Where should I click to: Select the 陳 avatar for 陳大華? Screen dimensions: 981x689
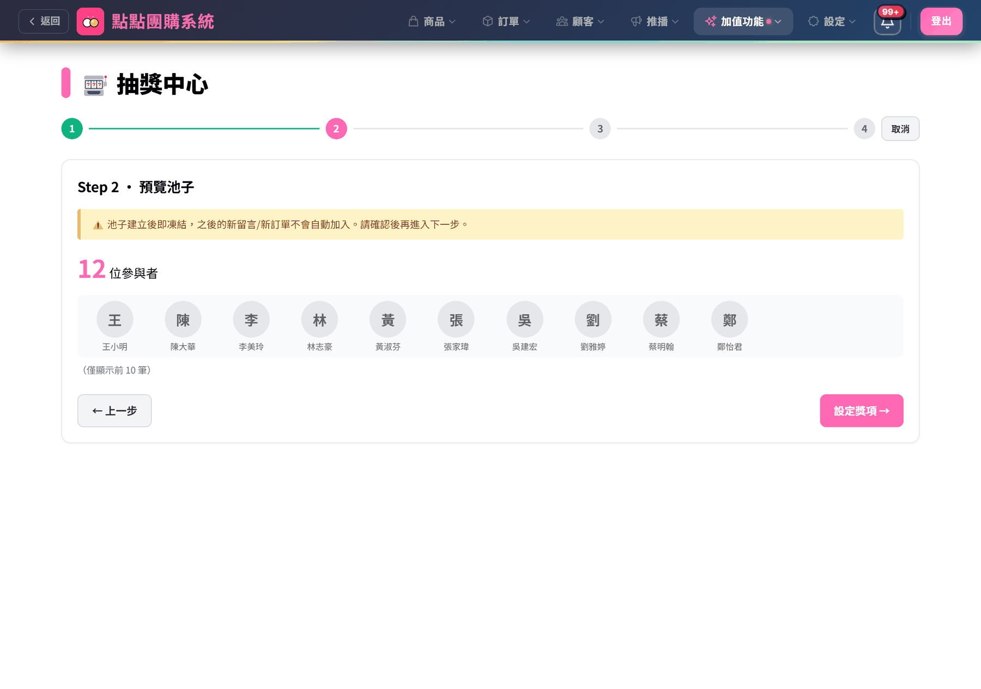(x=183, y=320)
